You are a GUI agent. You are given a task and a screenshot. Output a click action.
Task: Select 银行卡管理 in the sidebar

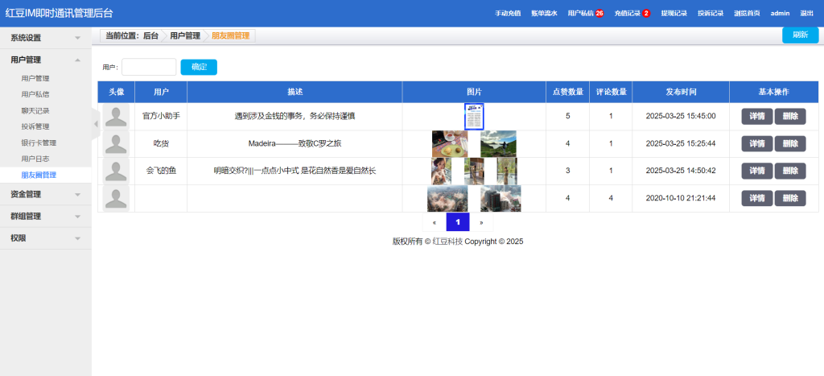[39, 143]
